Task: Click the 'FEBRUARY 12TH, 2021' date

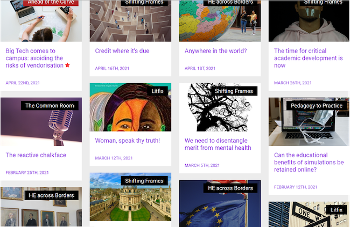Action: [296, 187]
